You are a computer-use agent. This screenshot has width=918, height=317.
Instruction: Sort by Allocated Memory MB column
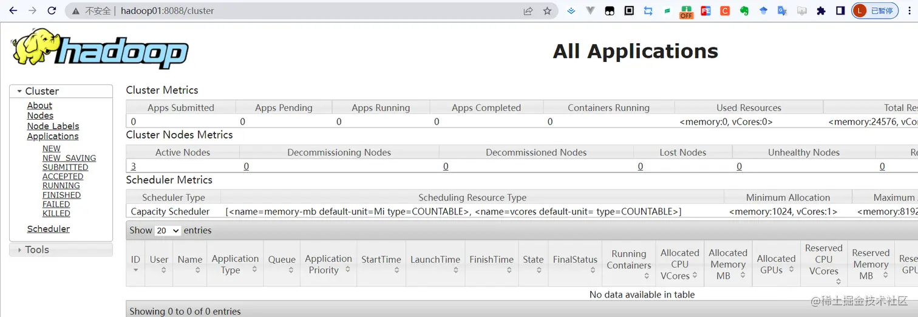[x=728, y=264]
